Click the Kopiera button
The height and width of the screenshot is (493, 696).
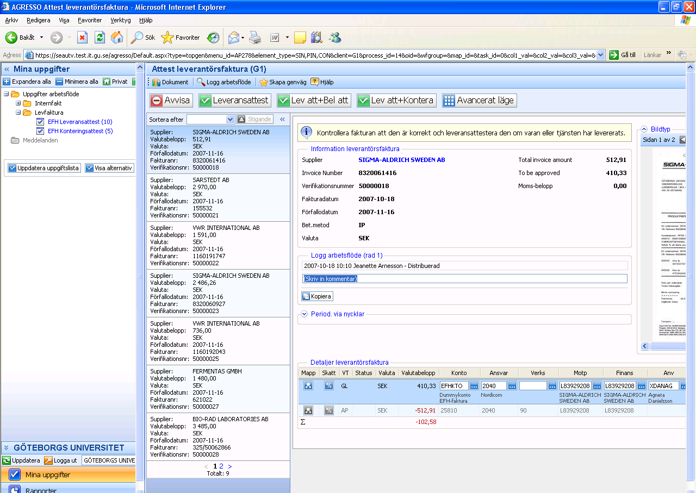317,296
